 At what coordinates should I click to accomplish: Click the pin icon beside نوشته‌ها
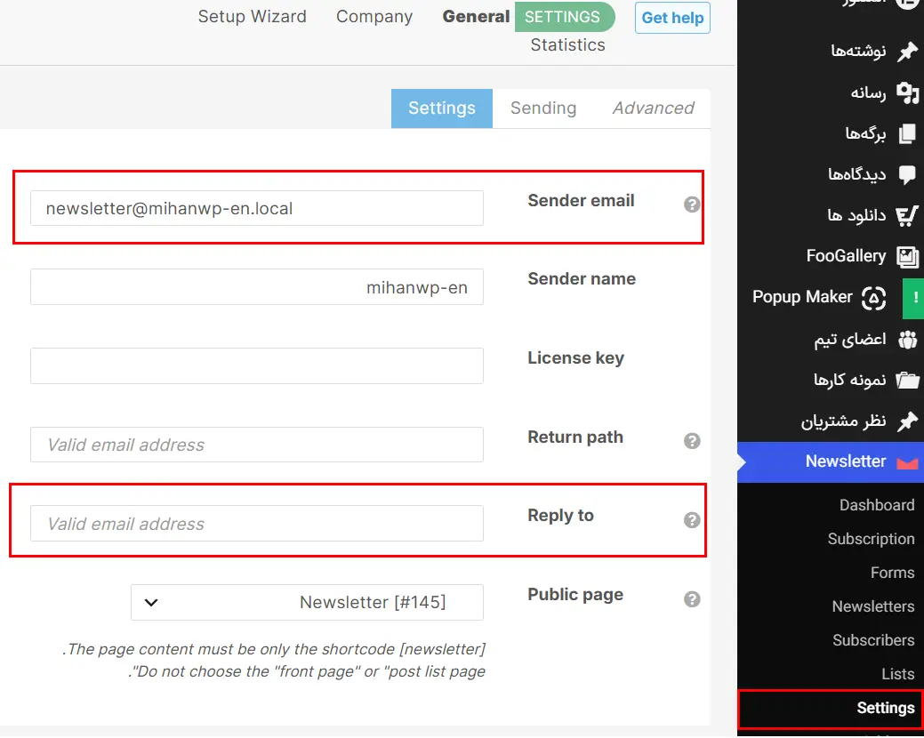pyautogui.click(x=907, y=52)
